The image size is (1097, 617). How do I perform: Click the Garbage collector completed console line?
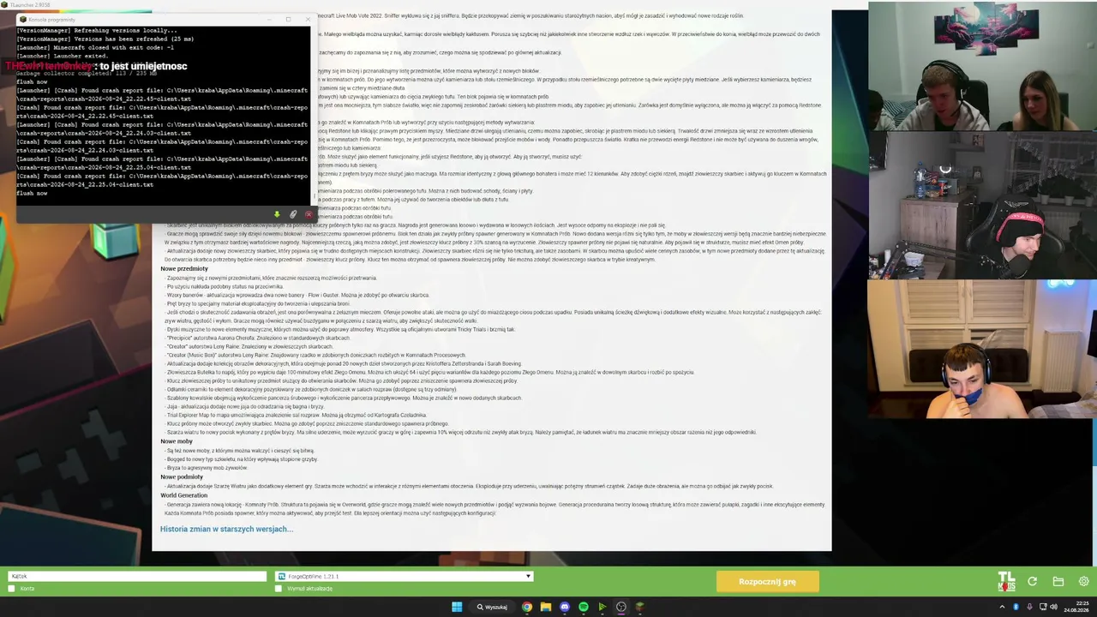pyautogui.click(x=87, y=74)
